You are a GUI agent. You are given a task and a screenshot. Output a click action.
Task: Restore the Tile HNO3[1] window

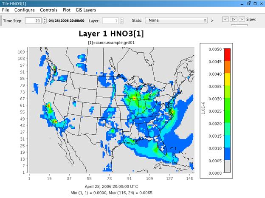248,3
